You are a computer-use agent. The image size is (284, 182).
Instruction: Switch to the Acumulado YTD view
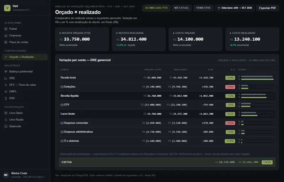(156, 8)
